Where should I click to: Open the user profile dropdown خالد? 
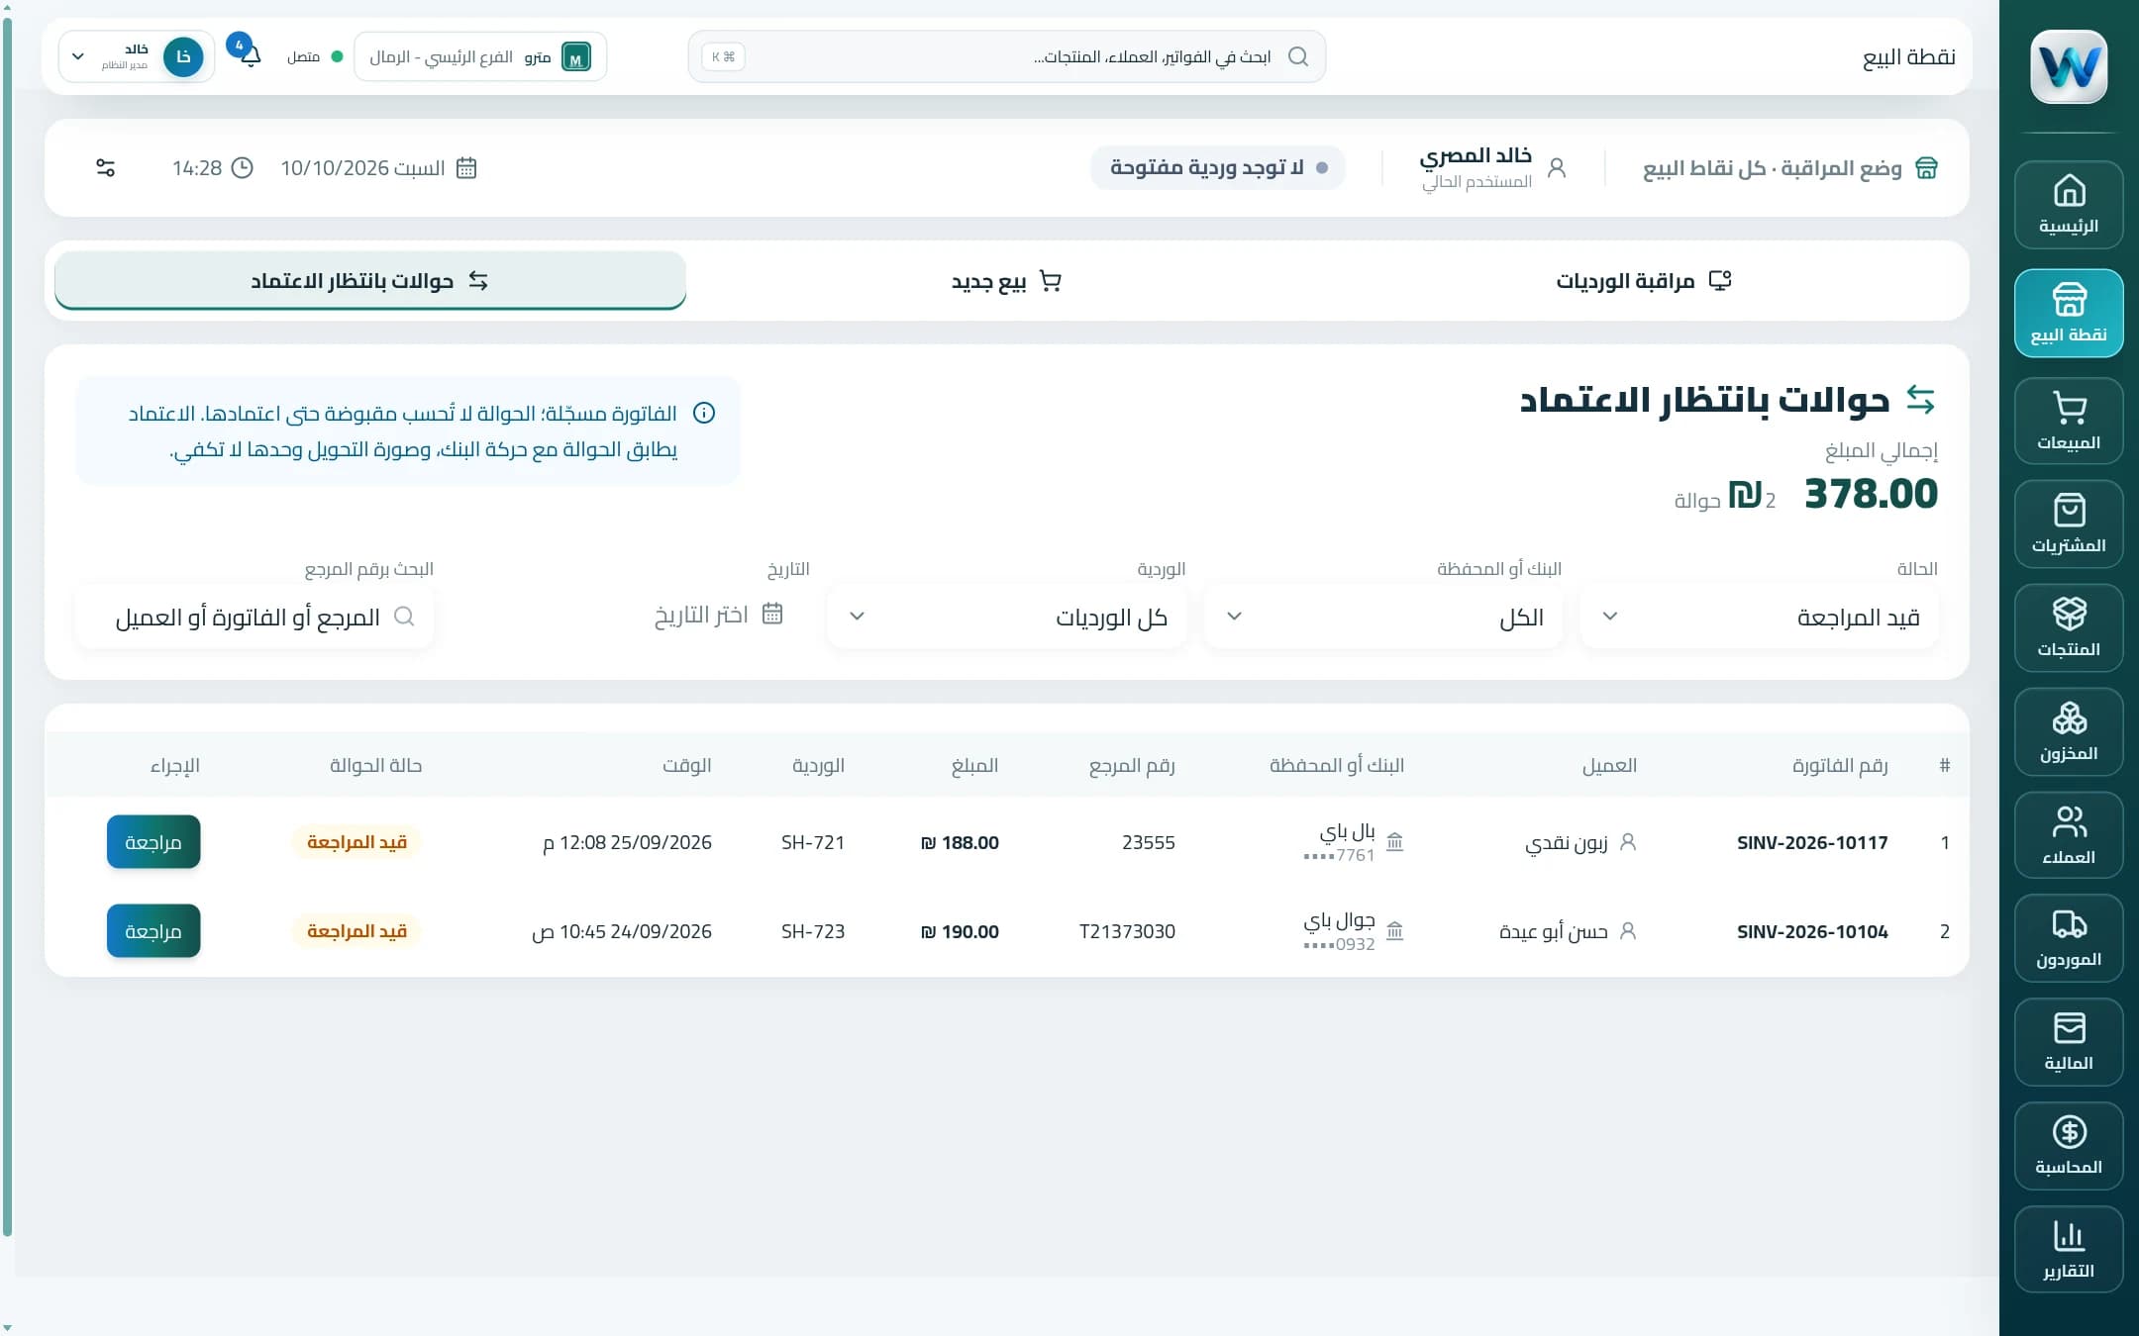[x=137, y=56]
